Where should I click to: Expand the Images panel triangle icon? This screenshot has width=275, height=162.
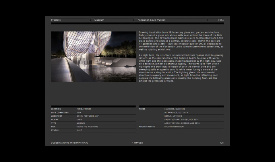click(133, 142)
